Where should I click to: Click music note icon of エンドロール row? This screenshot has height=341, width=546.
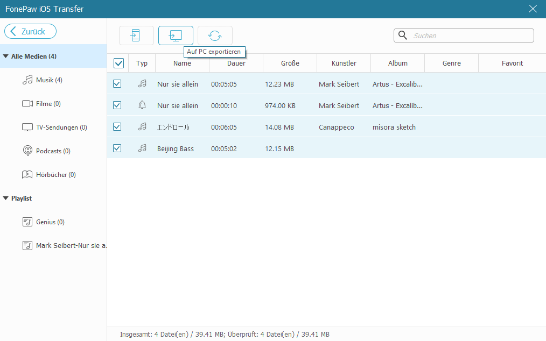pyautogui.click(x=142, y=126)
